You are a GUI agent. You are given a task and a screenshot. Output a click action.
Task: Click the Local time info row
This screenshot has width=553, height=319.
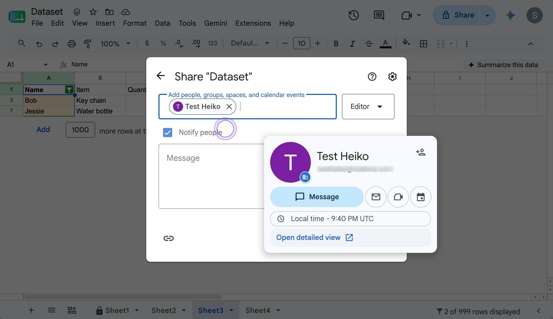(x=350, y=219)
